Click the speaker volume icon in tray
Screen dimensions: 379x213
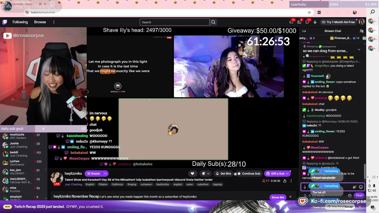(374, 191)
